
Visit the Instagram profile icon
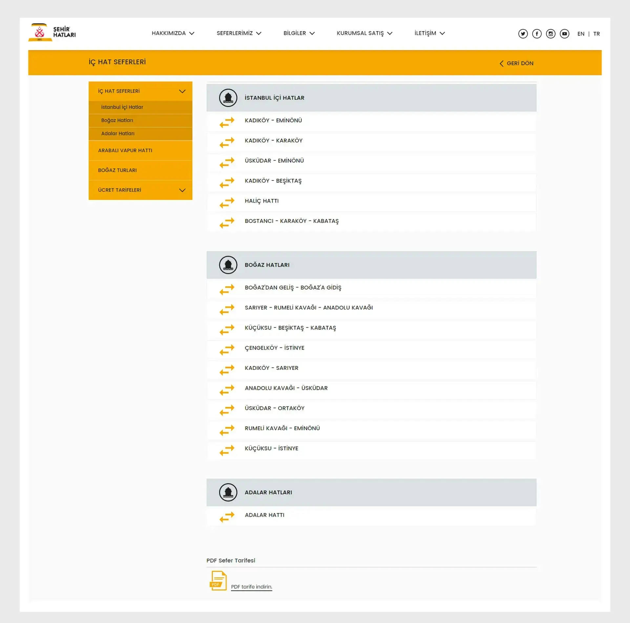coord(551,33)
